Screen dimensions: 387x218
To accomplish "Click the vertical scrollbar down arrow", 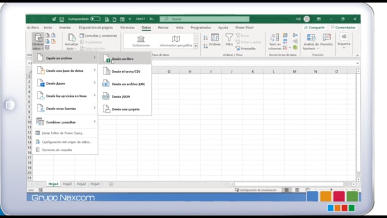I will [x=358, y=179].
